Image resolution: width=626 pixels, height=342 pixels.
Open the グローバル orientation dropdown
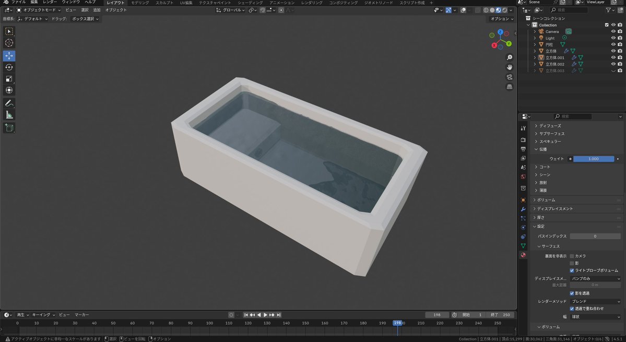230,10
